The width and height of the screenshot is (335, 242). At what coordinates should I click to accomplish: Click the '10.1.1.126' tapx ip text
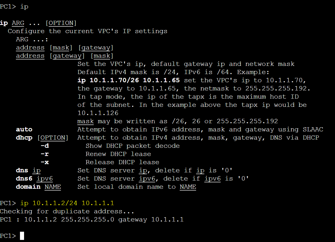pos(98,113)
